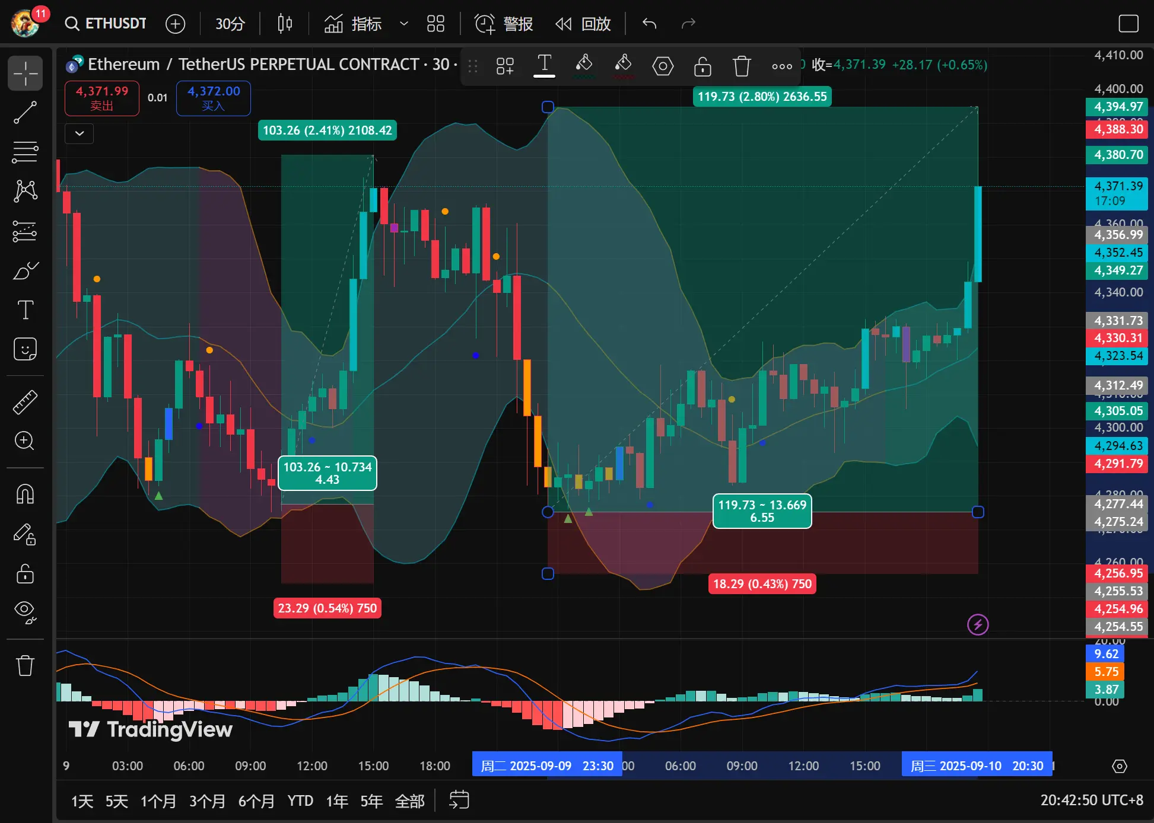Open the 指标 indicators dialog

(x=352, y=24)
